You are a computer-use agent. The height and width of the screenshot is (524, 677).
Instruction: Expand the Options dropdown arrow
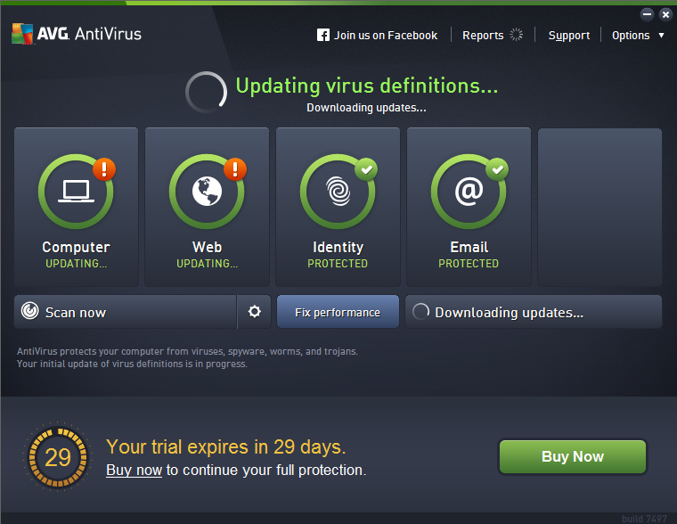(x=662, y=36)
